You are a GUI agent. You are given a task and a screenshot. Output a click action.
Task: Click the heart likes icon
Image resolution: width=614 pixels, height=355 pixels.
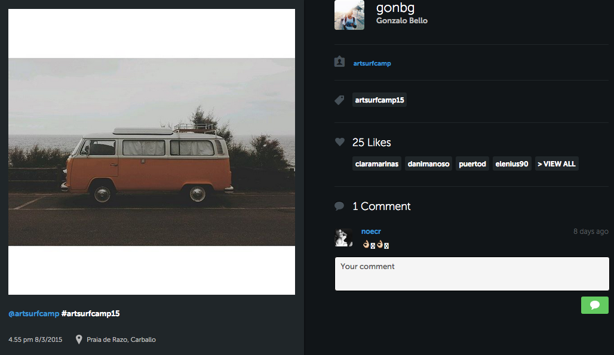tap(340, 142)
